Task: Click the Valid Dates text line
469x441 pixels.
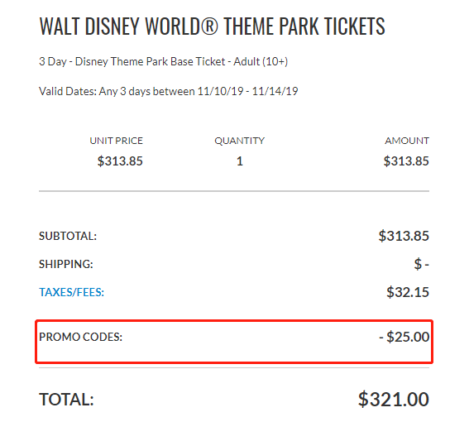Action: pos(169,91)
